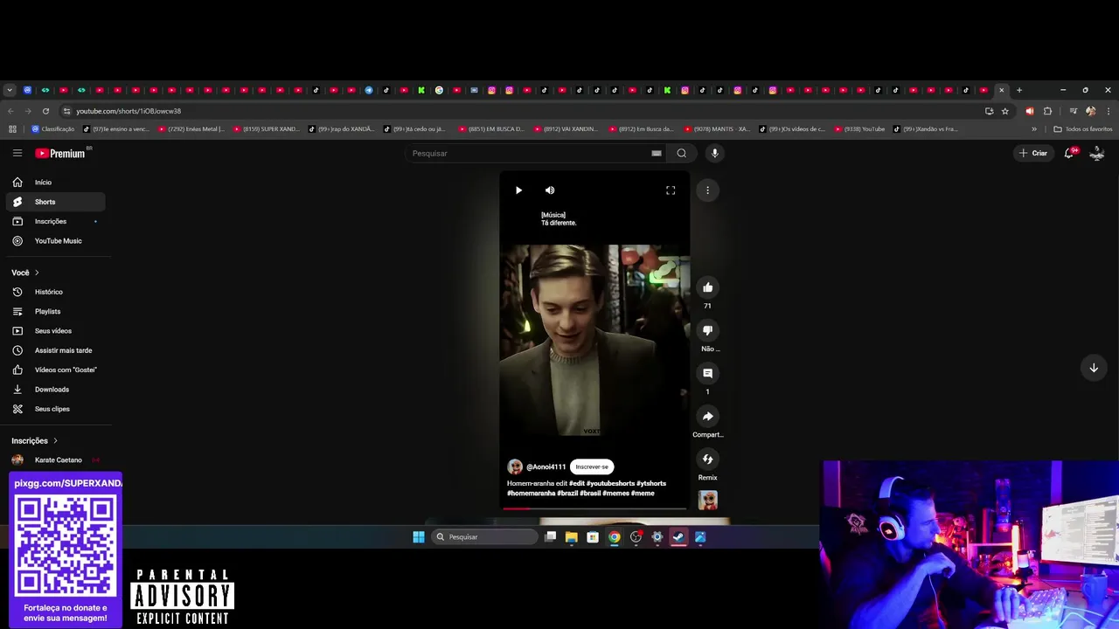Open the Chrome tab search dropdown
1119x629 pixels.
pos(9,90)
